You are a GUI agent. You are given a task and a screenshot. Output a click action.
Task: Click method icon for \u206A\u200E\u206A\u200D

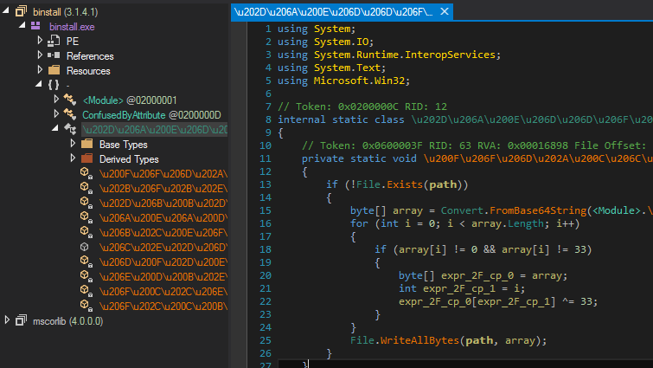click(x=86, y=217)
